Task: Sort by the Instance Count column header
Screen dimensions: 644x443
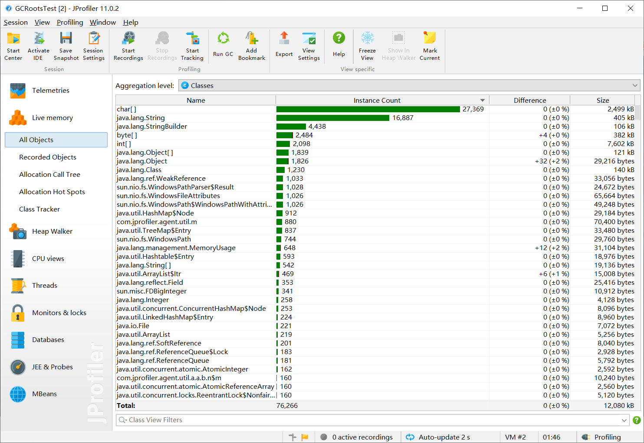Action: [x=382, y=100]
